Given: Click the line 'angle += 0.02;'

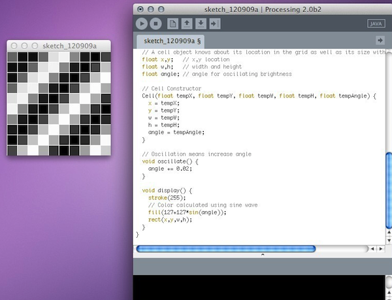Looking at the screenshot, I should point(170,169).
